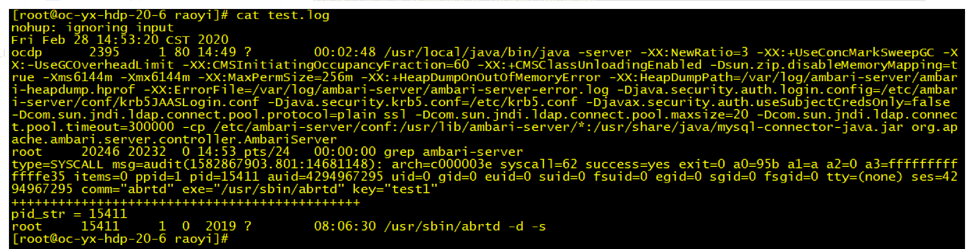This screenshot has width=969, height=249.
Task: Click the plus-sign separator line
Action: tap(185, 202)
